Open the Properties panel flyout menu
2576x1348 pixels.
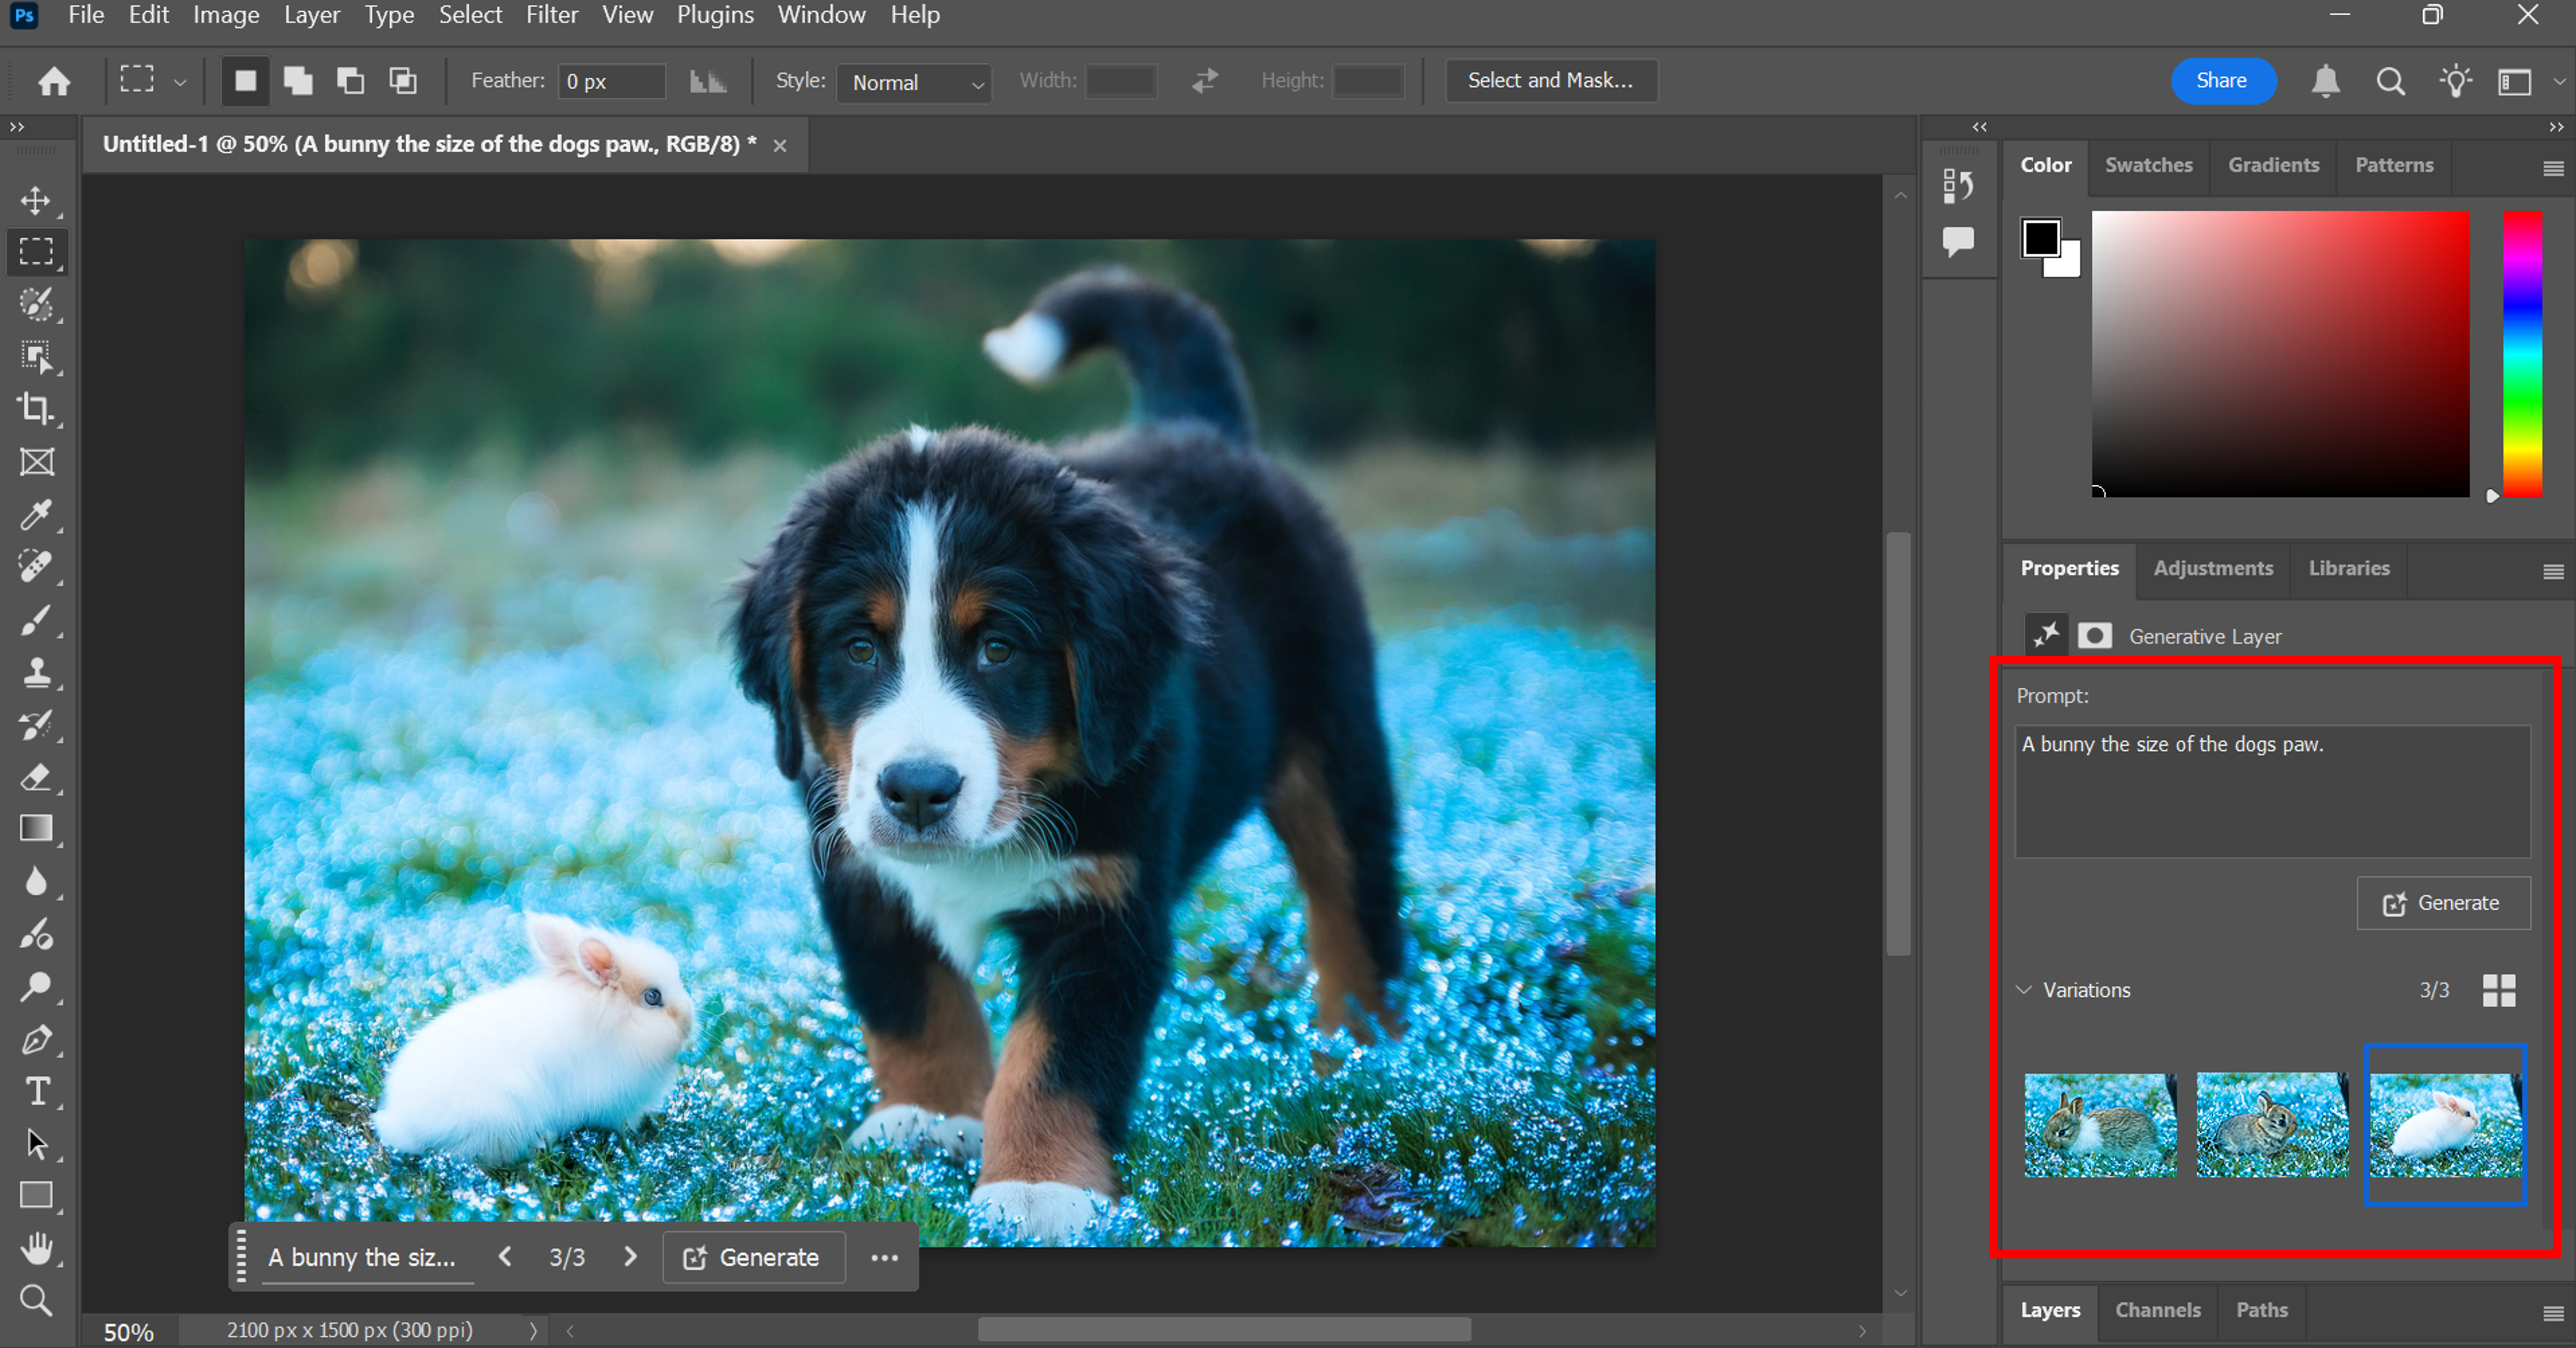(x=2553, y=571)
